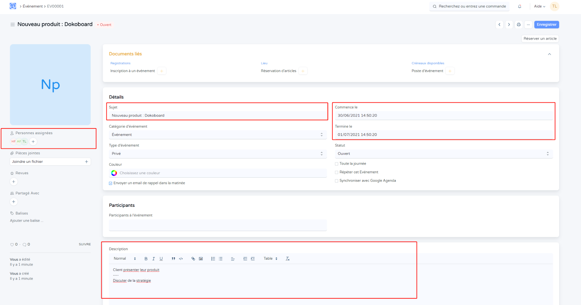
Task: Add an assigned person with plus icon
Action: click(33, 142)
